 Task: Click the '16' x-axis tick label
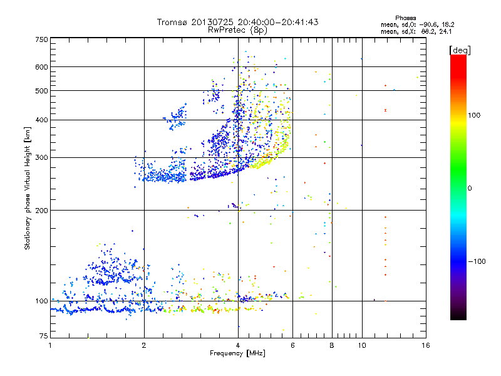(426, 345)
